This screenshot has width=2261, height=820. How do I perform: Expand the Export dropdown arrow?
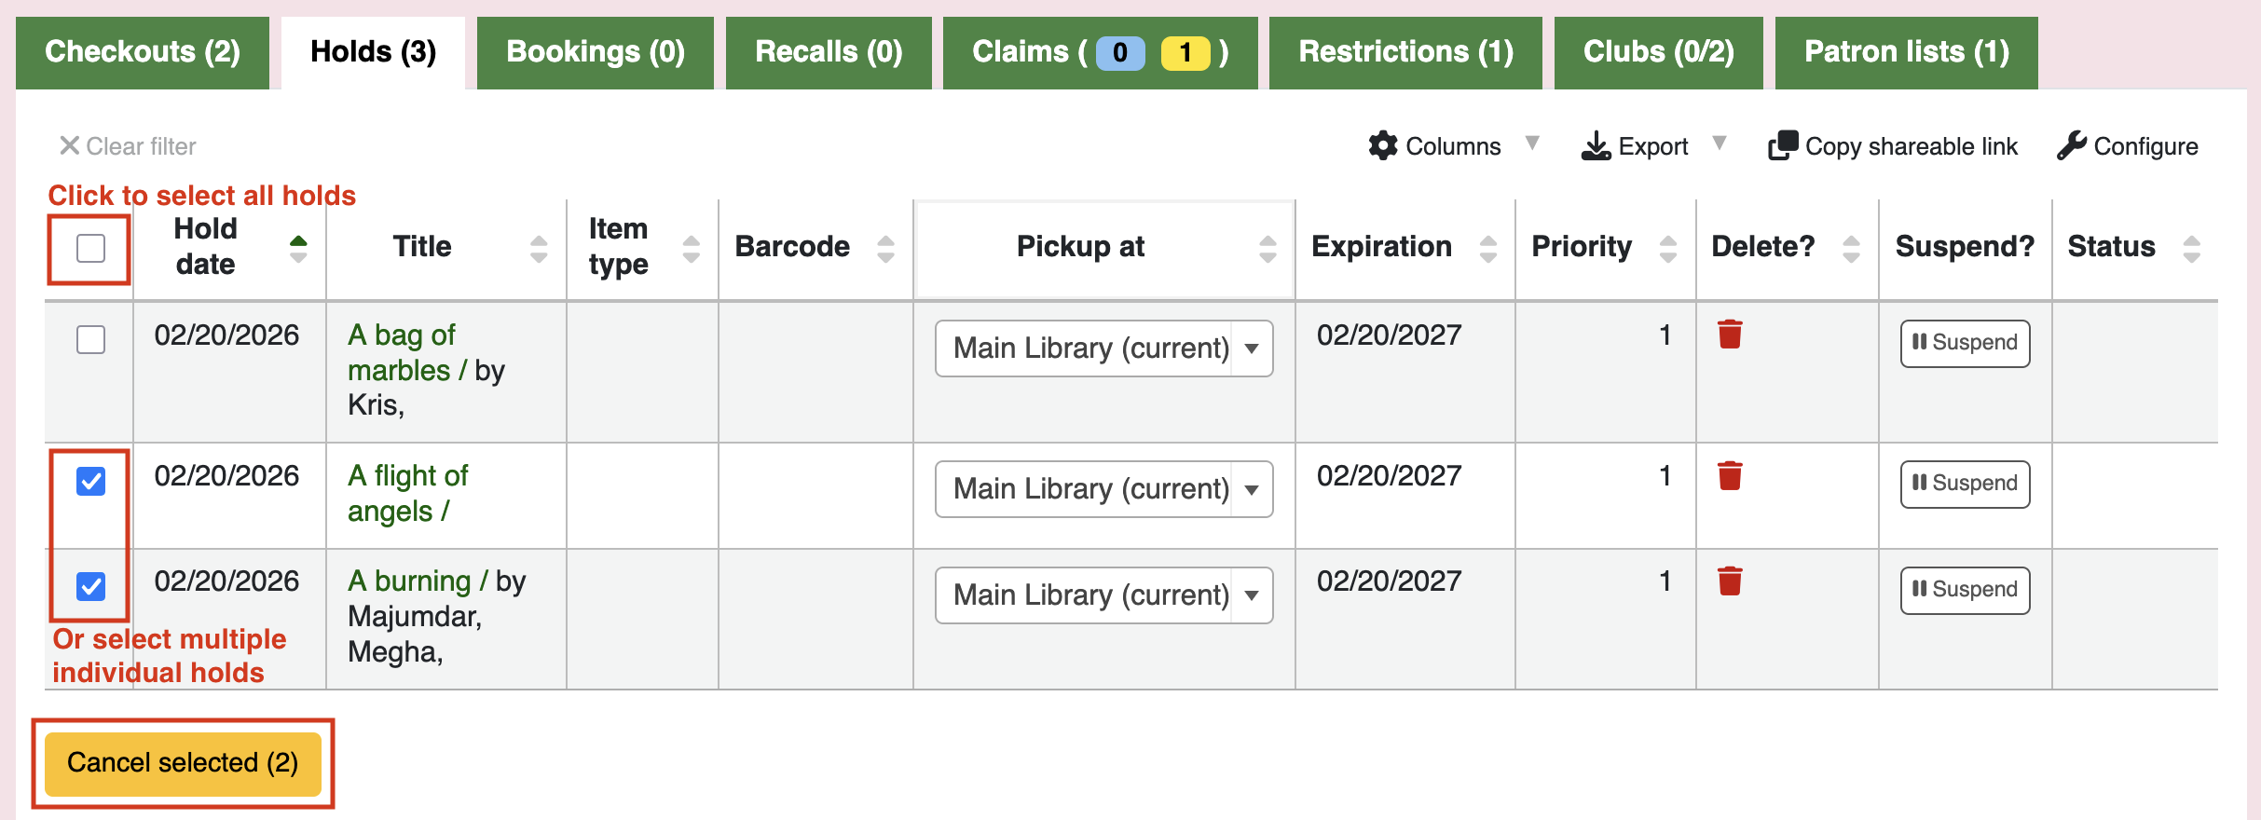tap(1720, 143)
